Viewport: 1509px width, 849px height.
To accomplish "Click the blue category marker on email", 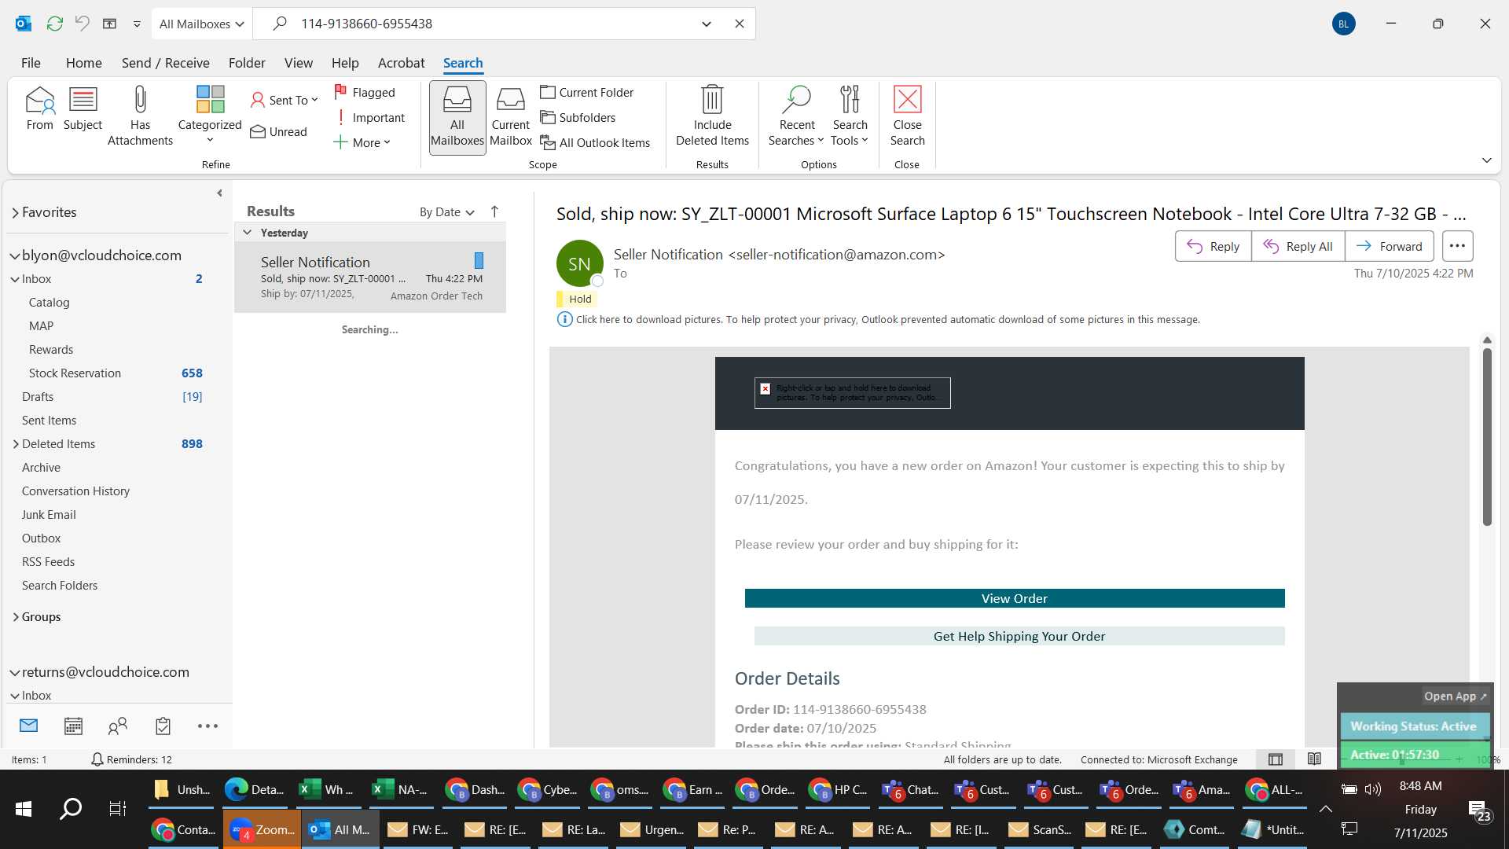I will [479, 261].
